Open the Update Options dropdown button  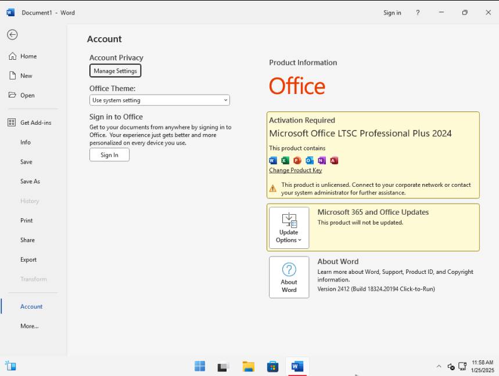[x=289, y=228]
